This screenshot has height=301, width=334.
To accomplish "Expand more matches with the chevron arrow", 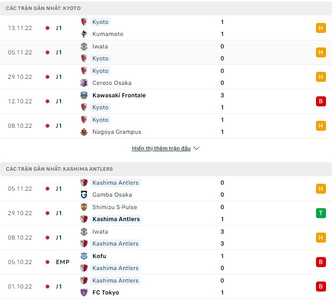I will pyautogui.click(x=196, y=149).
